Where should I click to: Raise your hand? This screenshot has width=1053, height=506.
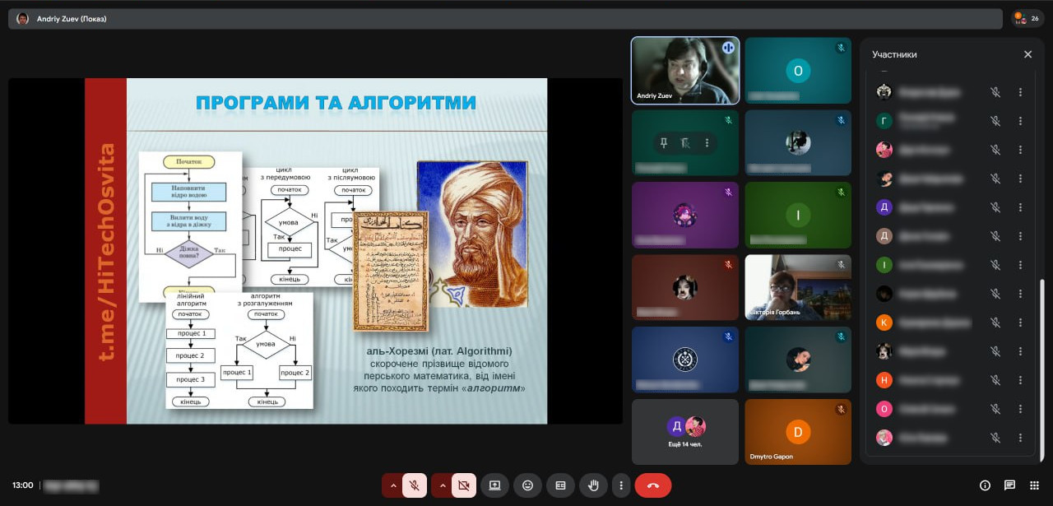[591, 485]
